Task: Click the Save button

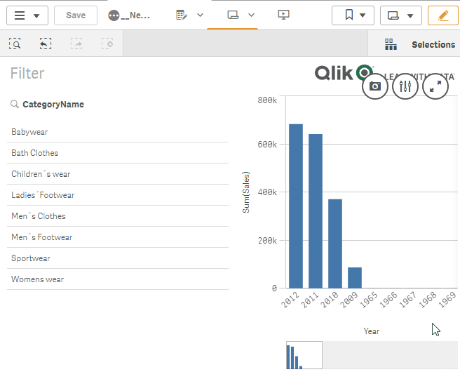Action: click(76, 15)
